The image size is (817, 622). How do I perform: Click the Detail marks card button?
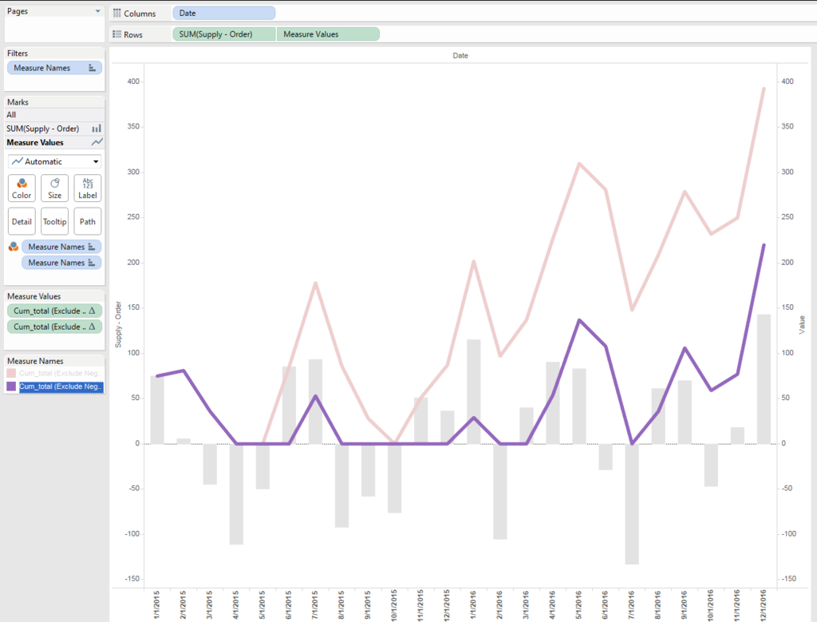[22, 222]
